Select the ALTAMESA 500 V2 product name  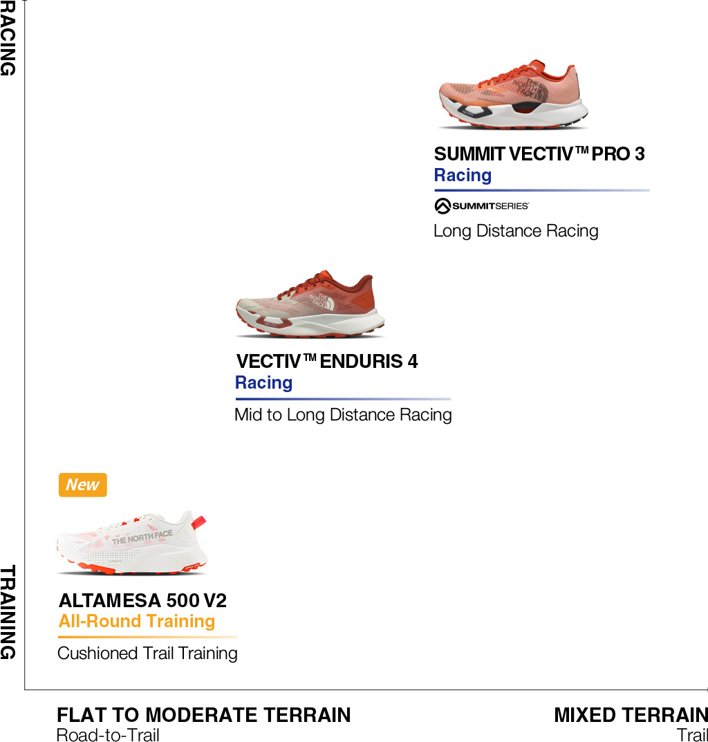tap(142, 600)
